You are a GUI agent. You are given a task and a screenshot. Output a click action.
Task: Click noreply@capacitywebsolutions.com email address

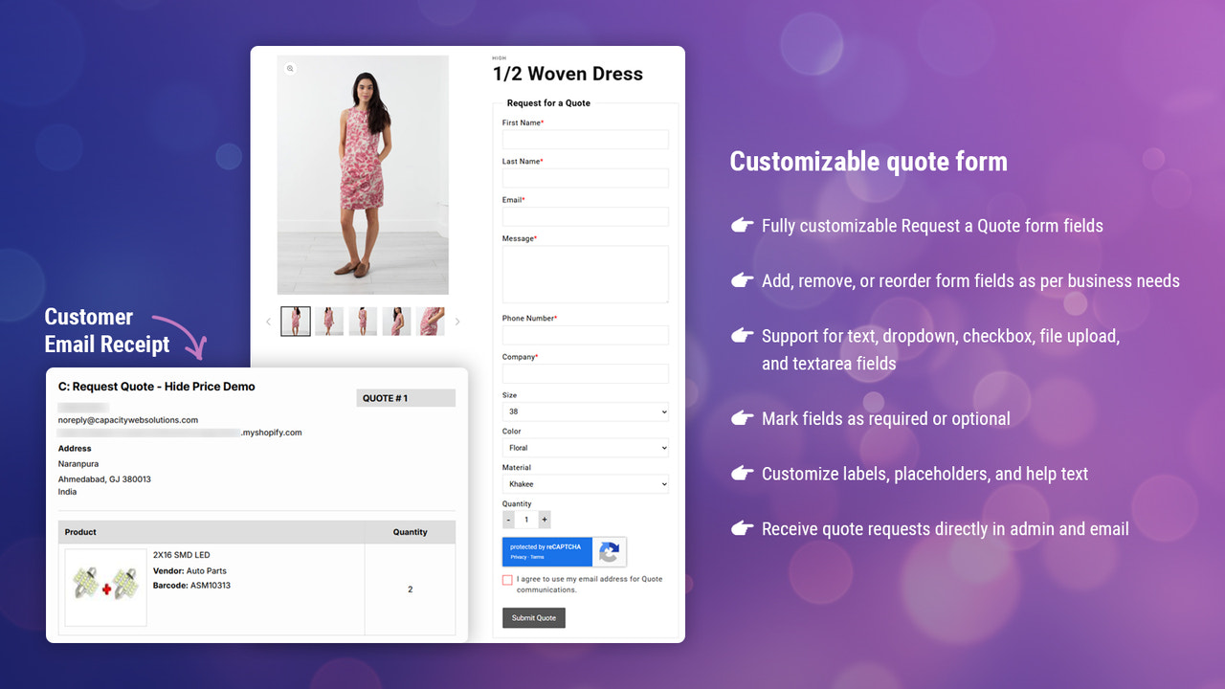tap(128, 420)
